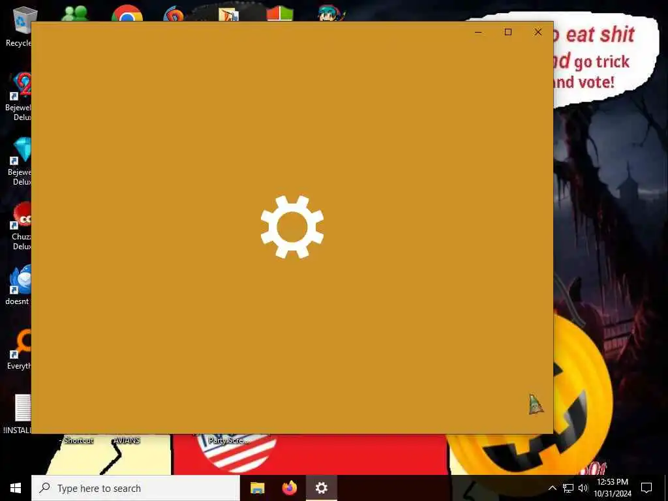Expand the hidden system tray icons
The image size is (668, 501).
(552, 488)
